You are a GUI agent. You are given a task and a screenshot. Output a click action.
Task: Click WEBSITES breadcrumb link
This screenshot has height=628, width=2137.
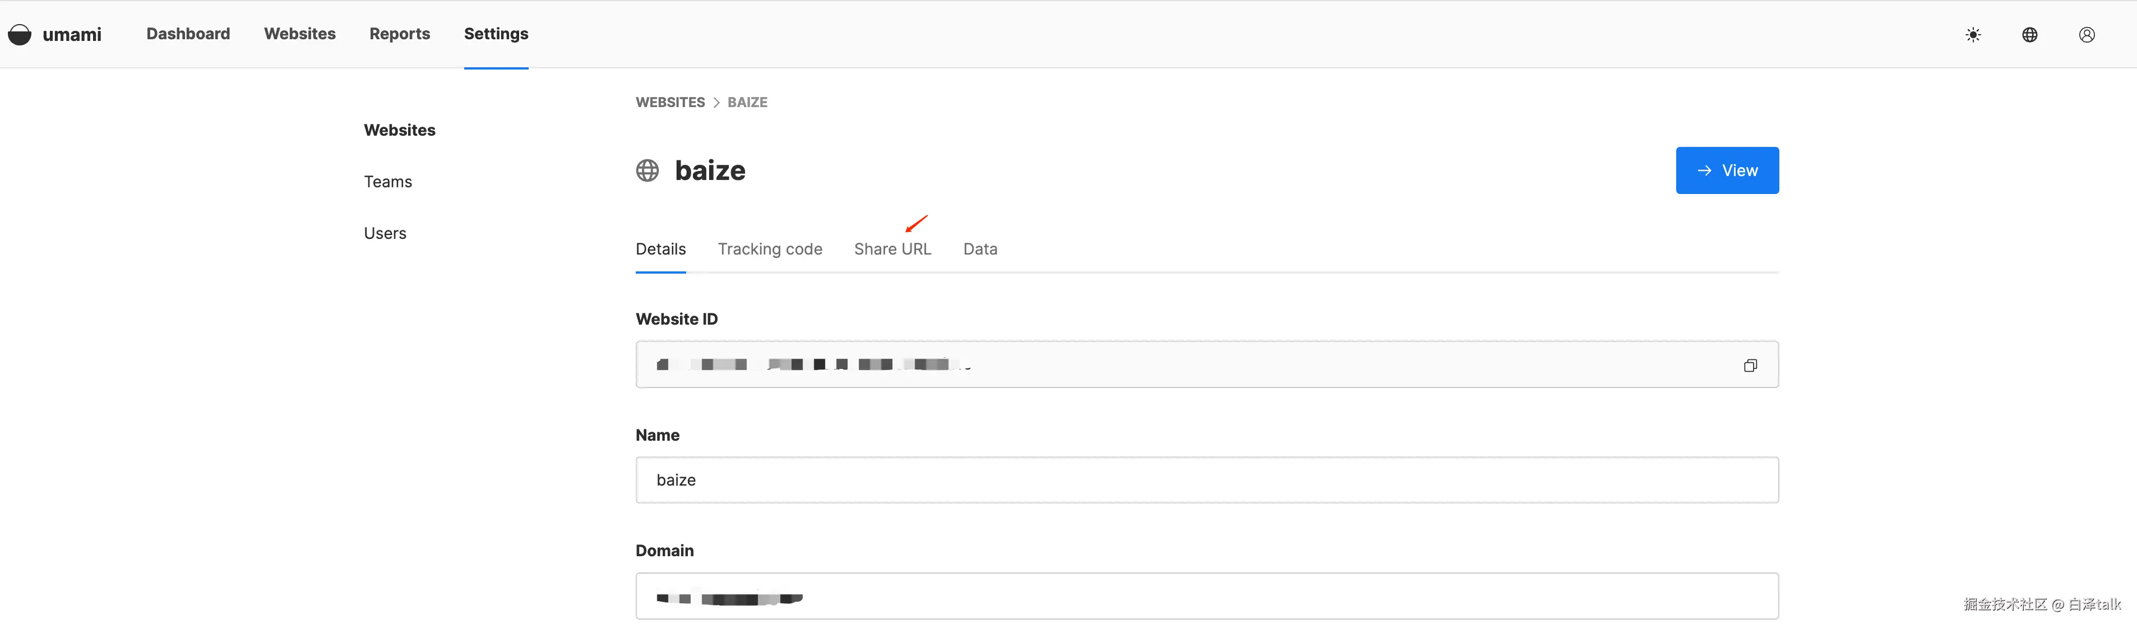[x=669, y=102]
